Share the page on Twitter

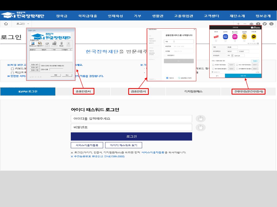pos(265,24)
